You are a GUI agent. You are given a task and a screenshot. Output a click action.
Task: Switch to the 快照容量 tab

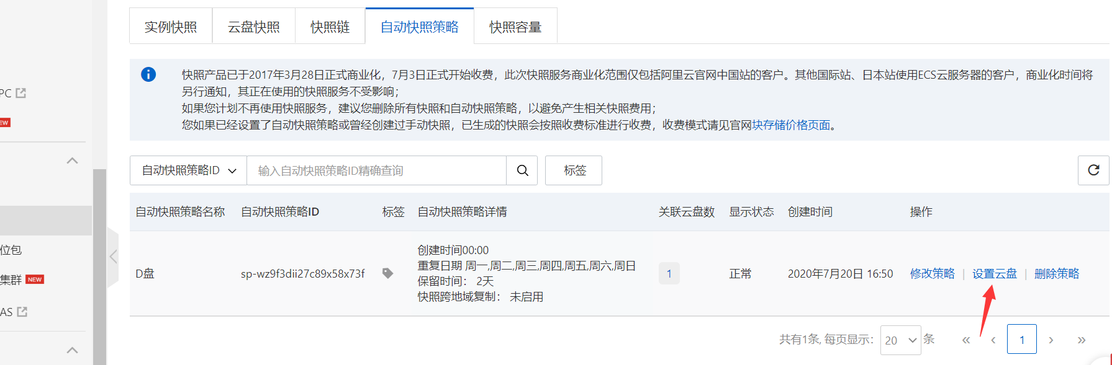[515, 27]
